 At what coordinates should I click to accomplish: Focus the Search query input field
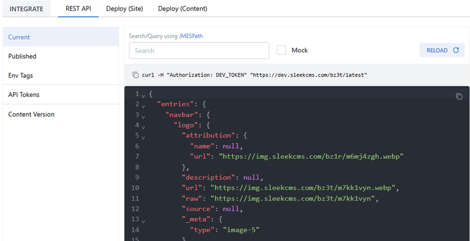click(x=199, y=51)
